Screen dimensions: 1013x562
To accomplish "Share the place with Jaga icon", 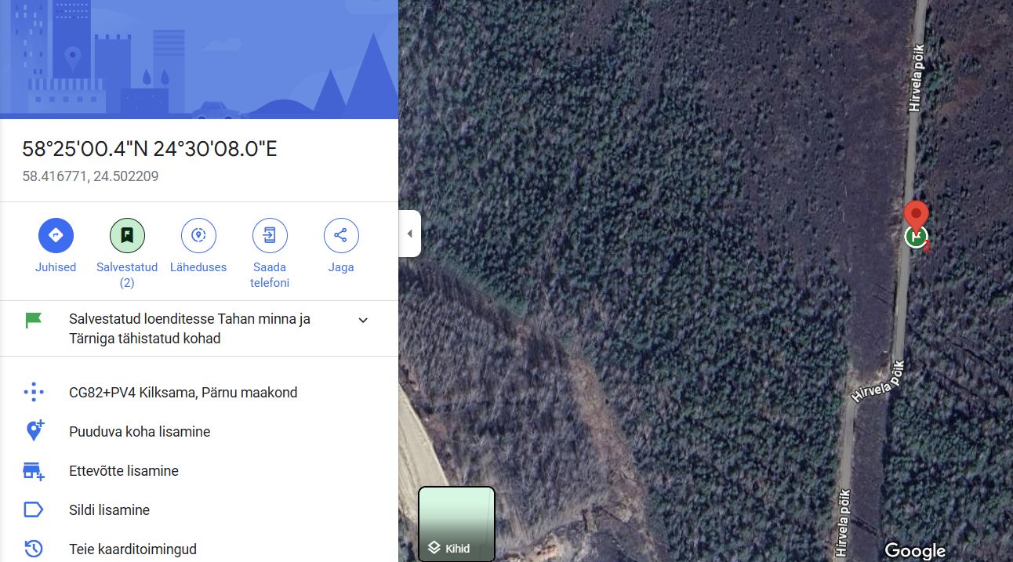I will pyautogui.click(x=341, y=235).
